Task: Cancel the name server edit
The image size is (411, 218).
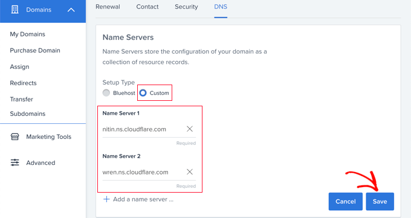Action: click(x=346, y=202)
